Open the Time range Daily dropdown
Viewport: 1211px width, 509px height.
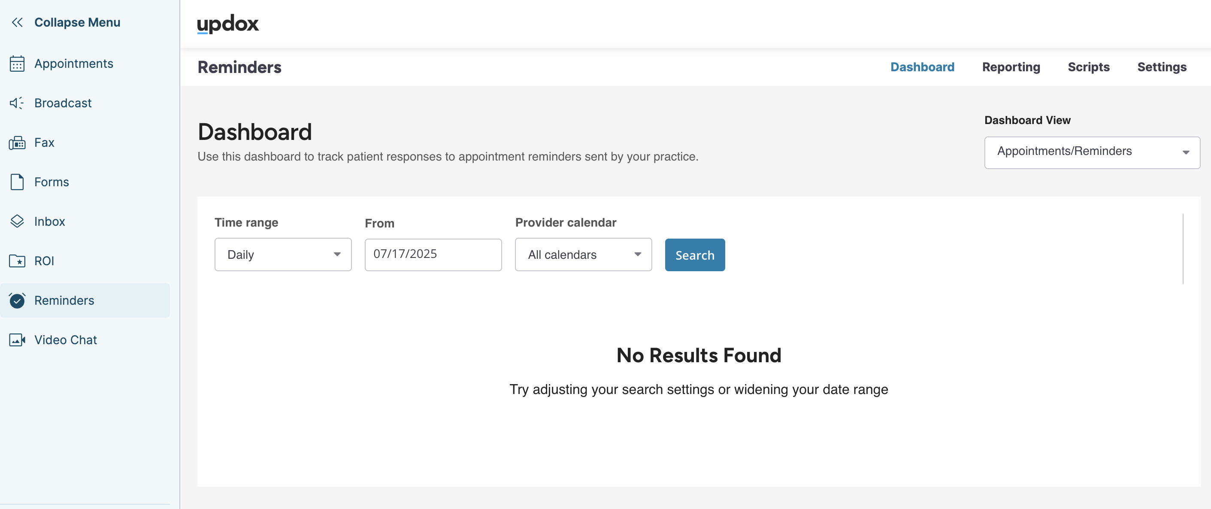(283, 255)
